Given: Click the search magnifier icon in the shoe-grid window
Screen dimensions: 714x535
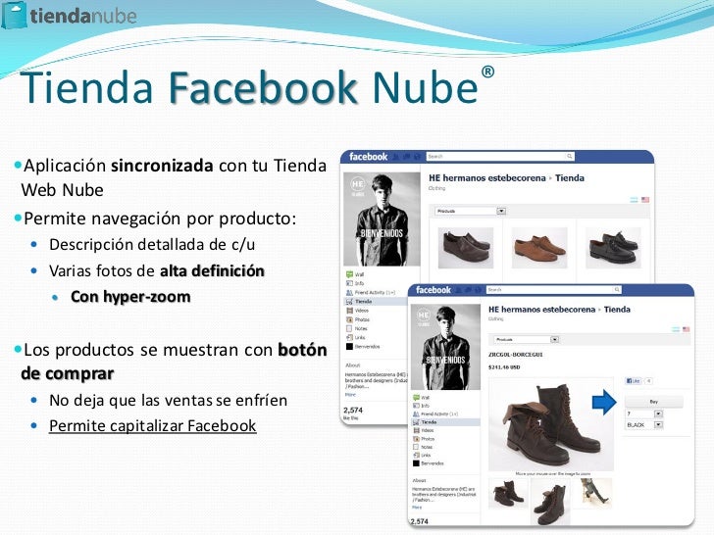Looking at the screenshot, I should coord(569,157).
